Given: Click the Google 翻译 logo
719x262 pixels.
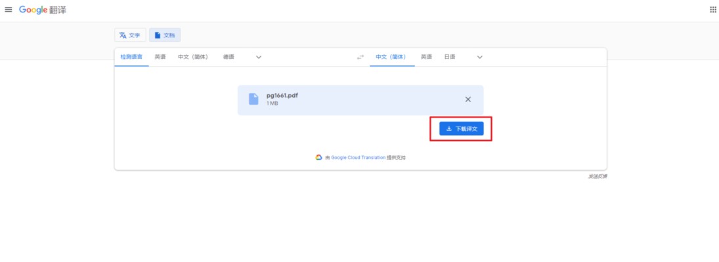Looking at the screenshot, I should click(x=43, y=10).
